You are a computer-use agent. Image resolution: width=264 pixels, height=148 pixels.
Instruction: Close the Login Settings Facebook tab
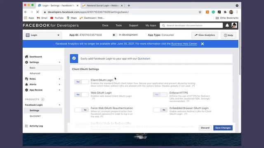[x=78, y=5]
